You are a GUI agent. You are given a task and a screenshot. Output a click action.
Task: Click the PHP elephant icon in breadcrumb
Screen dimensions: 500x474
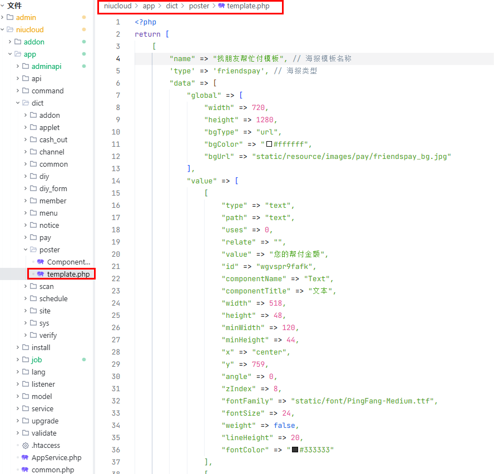click(x=222, y=6)
